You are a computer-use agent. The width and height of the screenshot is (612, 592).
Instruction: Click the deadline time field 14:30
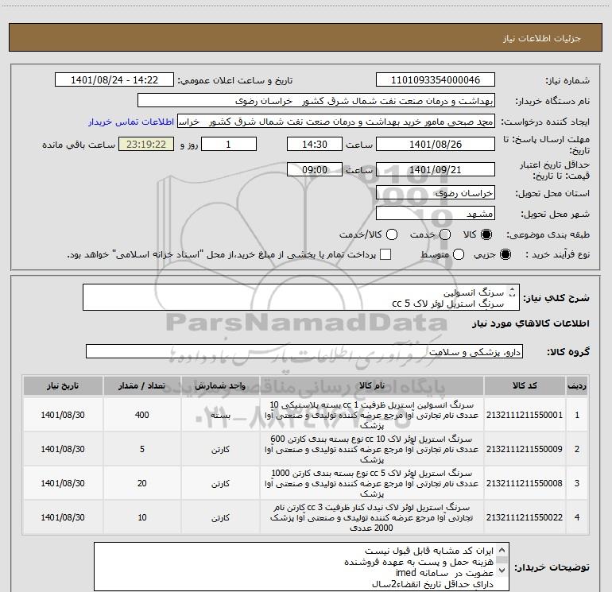(315, 145)
